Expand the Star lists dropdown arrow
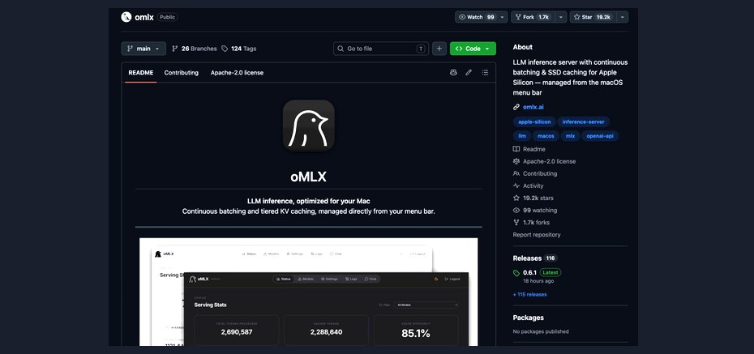The height and width of the screenshot is (354, 754). click(x=622, y=17)
